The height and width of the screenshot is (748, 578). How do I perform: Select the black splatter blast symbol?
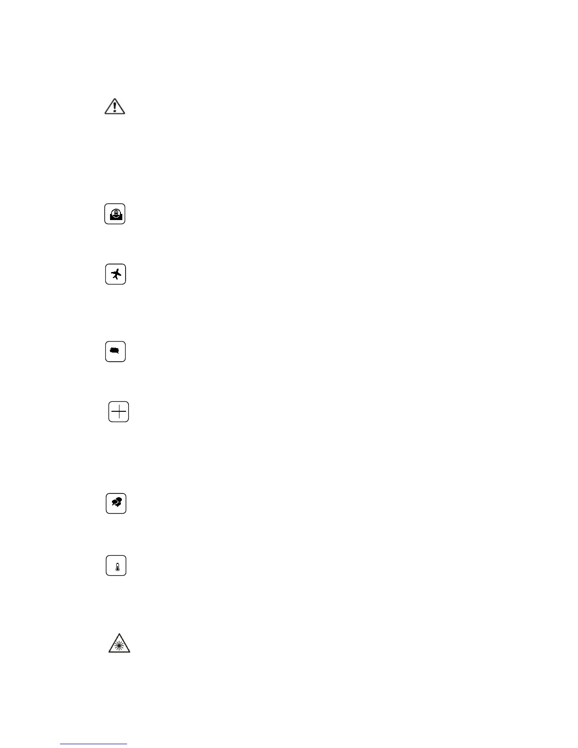pyautogui.click(x=115, y=351)
